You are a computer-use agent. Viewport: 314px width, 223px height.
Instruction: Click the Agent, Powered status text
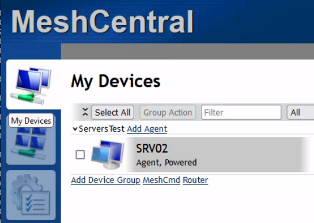167,163
